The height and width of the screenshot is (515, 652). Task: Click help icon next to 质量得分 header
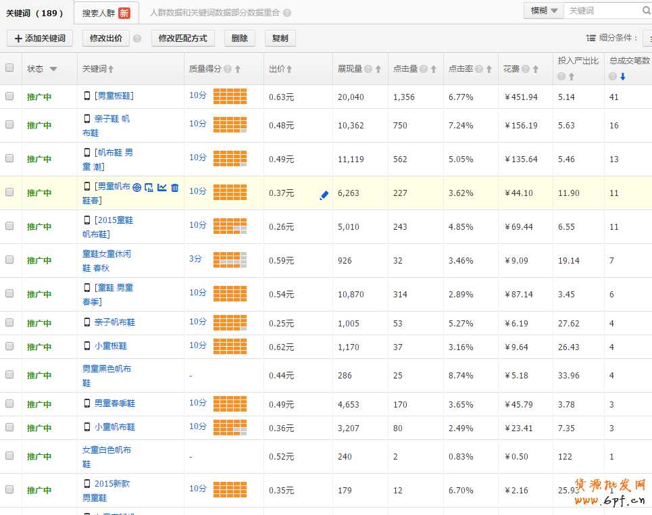pyautogui.click(x=228, y=69)
